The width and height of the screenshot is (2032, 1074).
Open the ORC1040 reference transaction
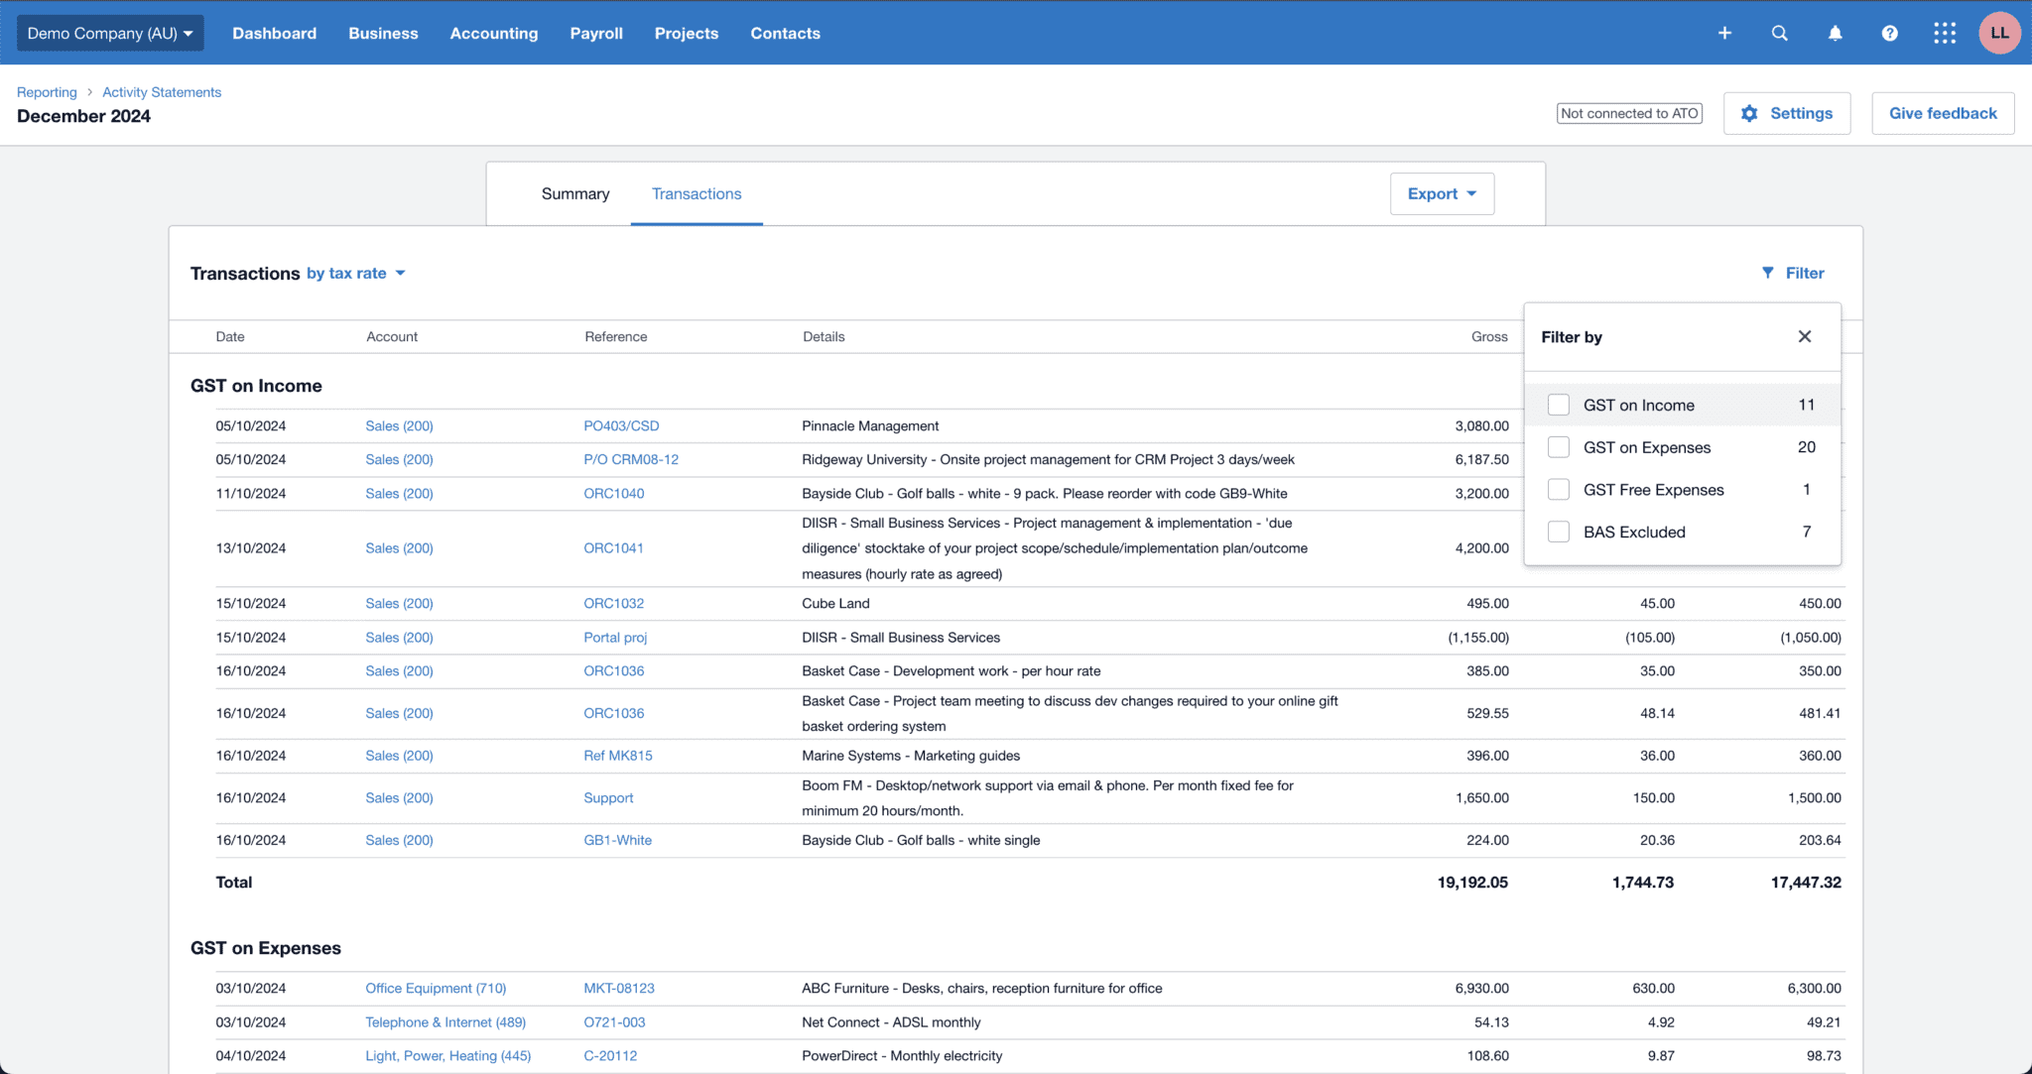(x=613, y=493)
